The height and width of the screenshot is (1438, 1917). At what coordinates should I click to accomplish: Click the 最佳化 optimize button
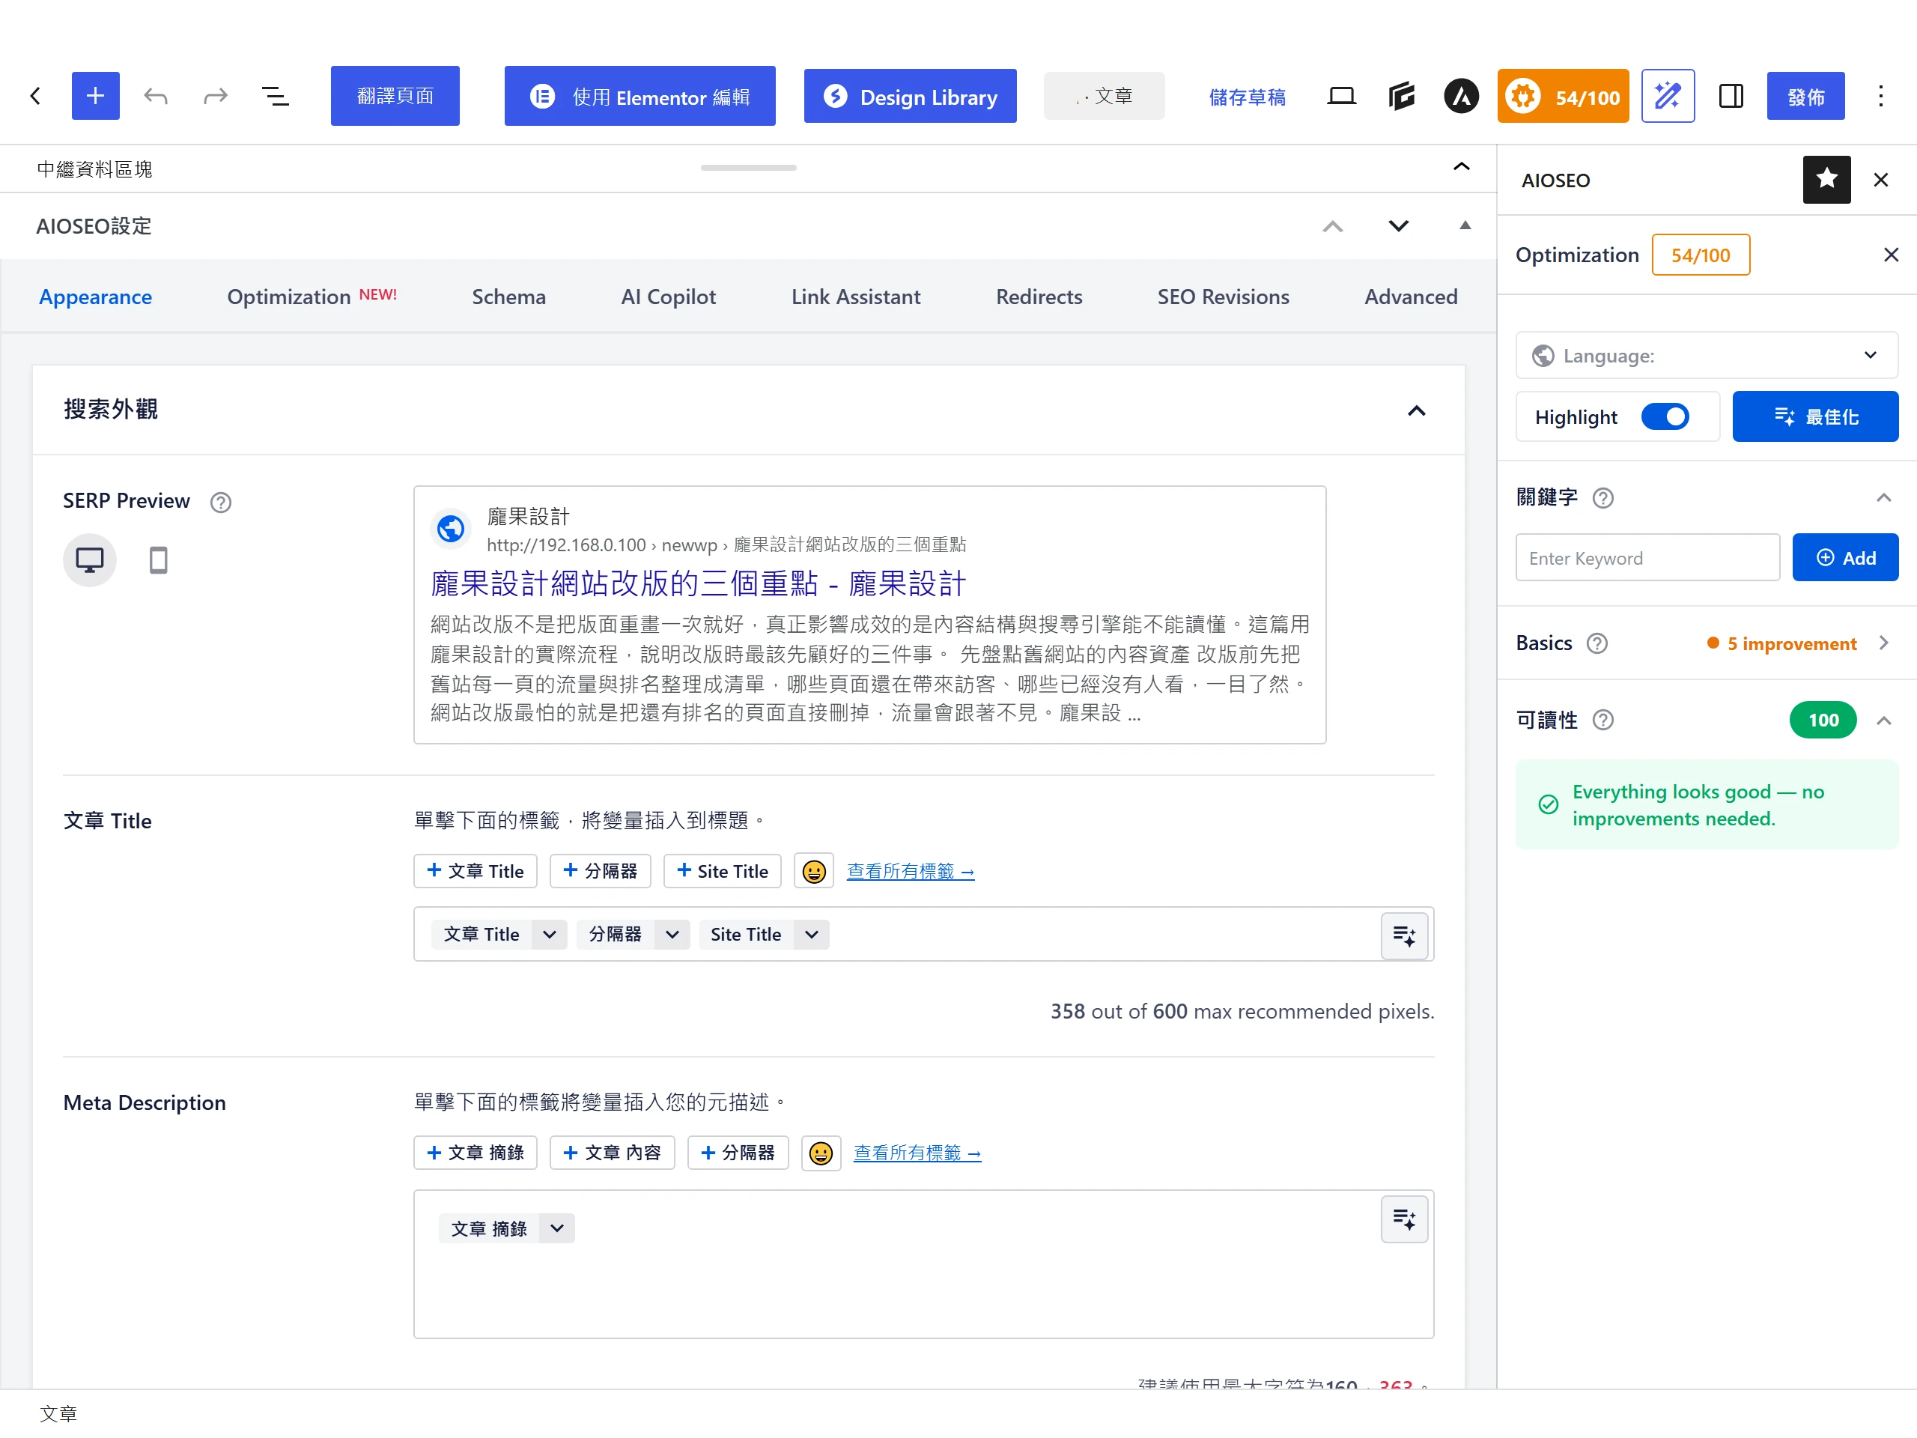pyautogui.click(x=1814, y=417)
